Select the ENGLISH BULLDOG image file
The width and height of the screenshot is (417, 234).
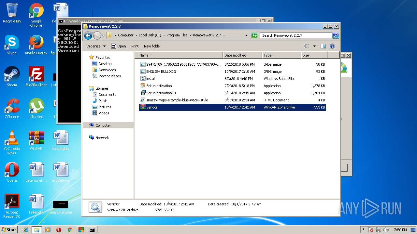pyautogui.click(x=233, y=71)
